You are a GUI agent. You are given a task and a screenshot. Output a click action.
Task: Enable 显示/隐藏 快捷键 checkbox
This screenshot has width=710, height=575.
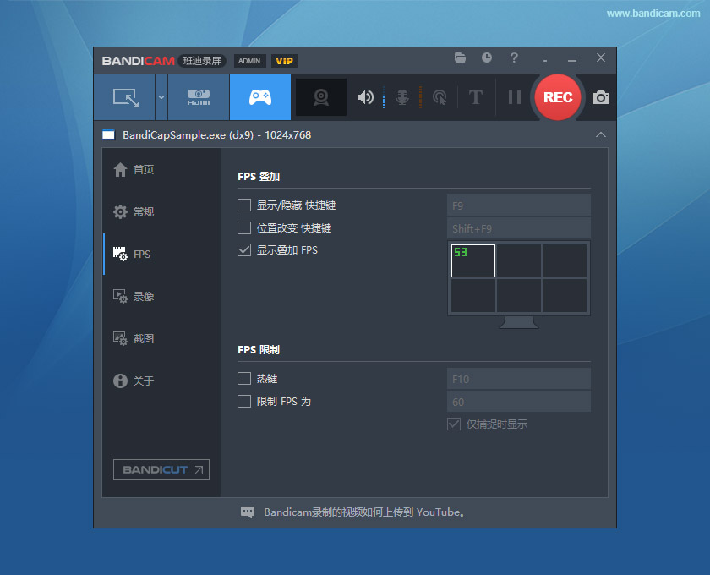click(x=244, y=205)
